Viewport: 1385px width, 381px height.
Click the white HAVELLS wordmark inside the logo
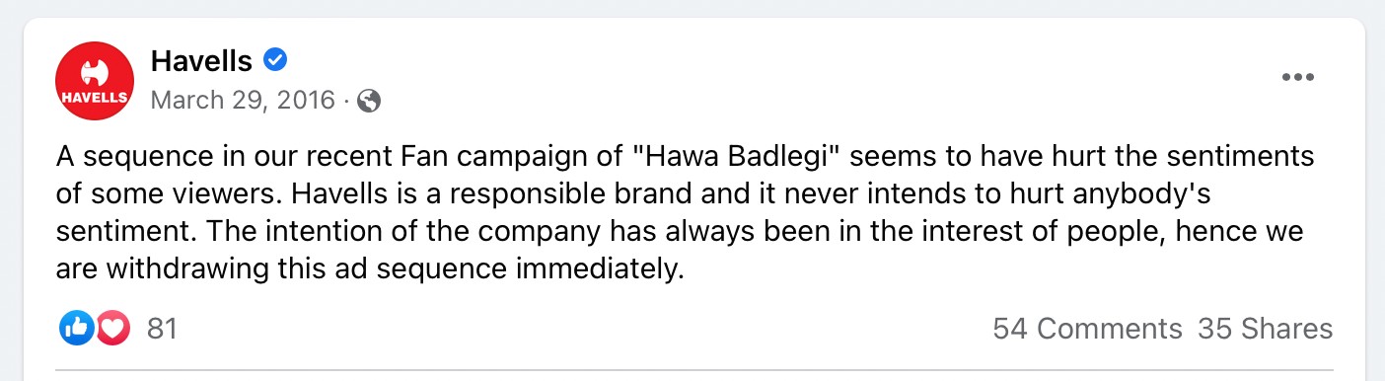click(94, 98)
